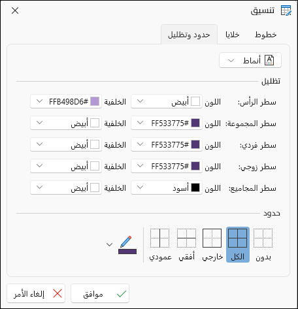
Task: Select the الكل (all borders) icon
Action: click(238, 238)
